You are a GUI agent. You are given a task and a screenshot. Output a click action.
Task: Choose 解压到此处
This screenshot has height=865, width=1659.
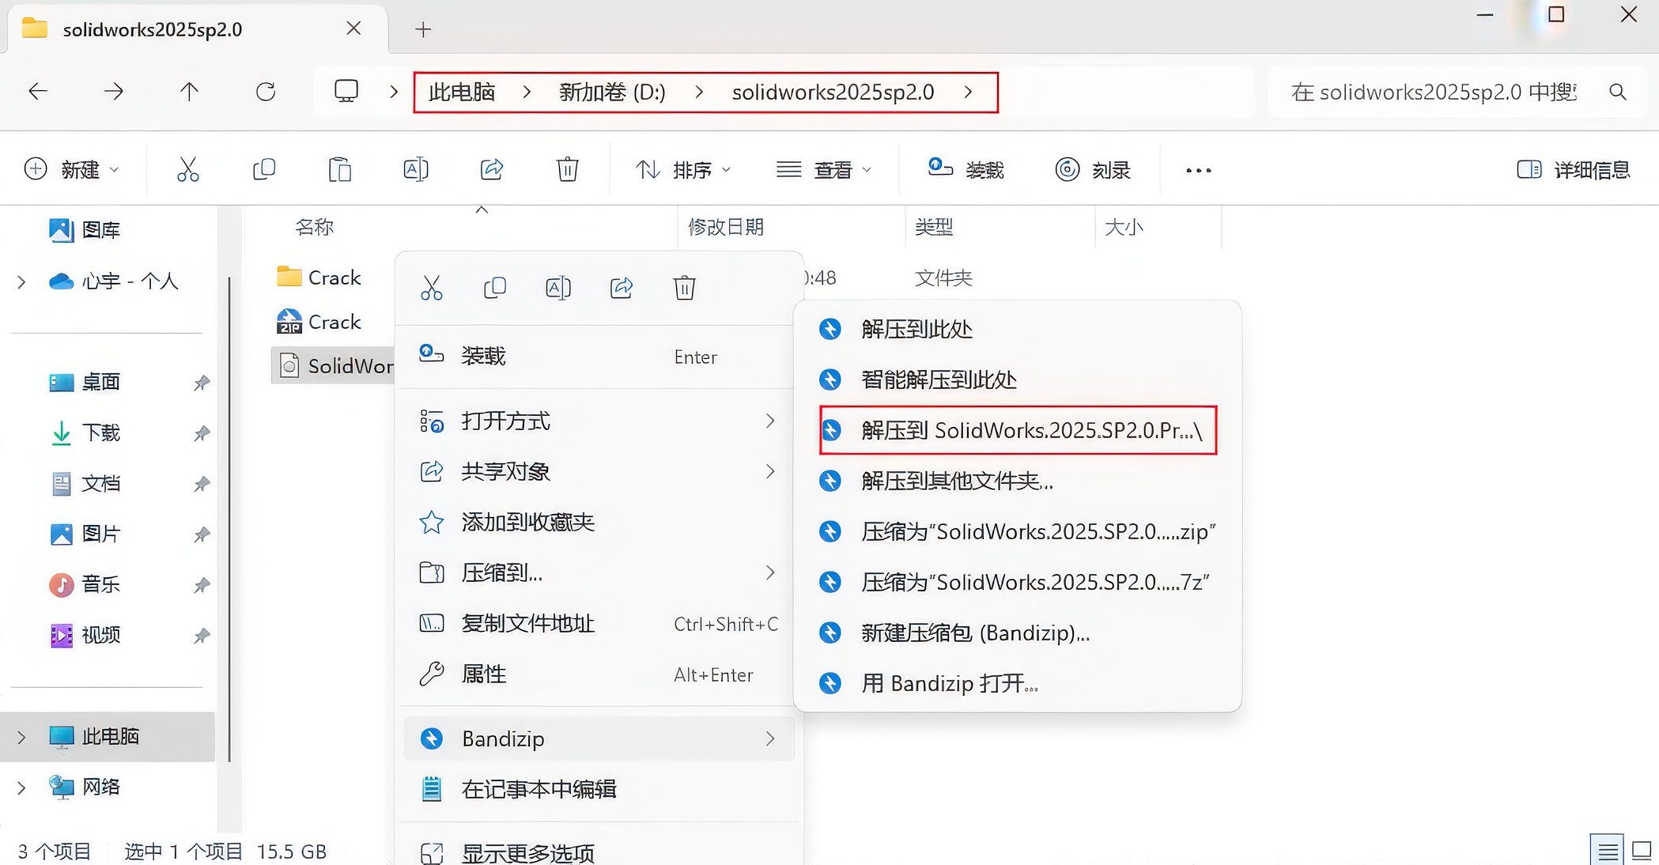click(1018, 329)
